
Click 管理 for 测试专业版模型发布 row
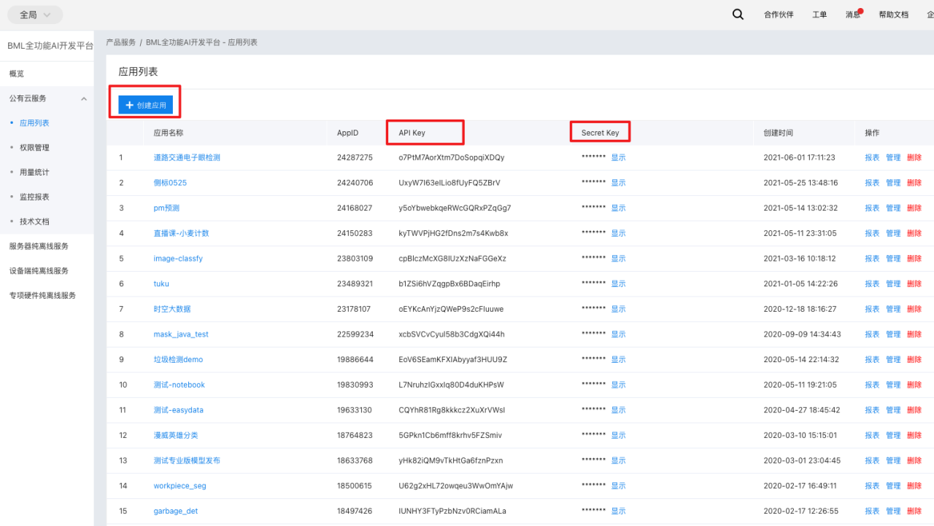point(893,460)
